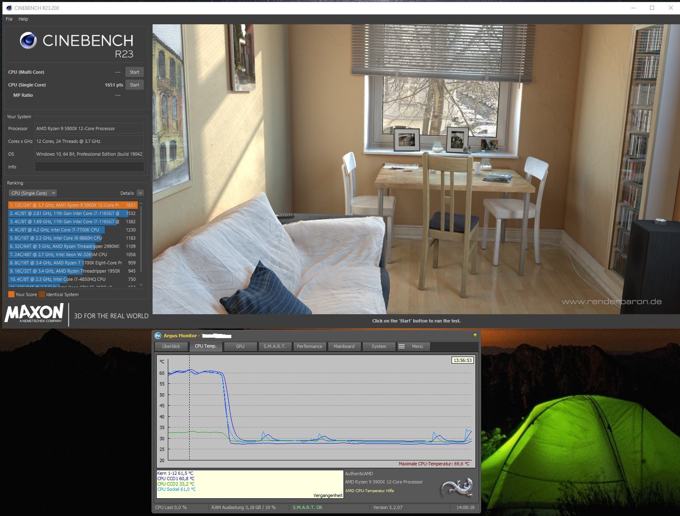Viewport: 680px width, 516px height.
Task: Click the rendered room image
Action: (416, 169)
